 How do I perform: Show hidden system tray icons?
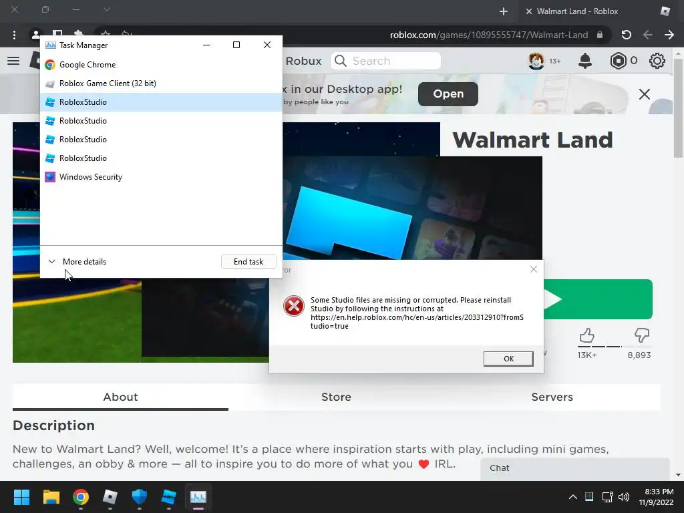point(572,497)
